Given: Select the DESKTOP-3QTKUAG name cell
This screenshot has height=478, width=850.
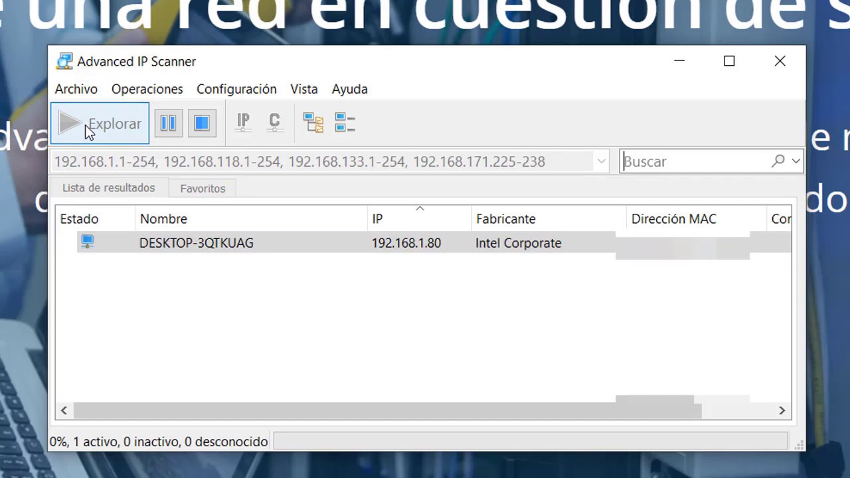Looking at the screenshot, I should [x=197, y=243].
